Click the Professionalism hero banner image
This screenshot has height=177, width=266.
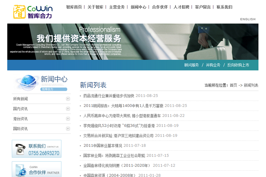[133, 41]
